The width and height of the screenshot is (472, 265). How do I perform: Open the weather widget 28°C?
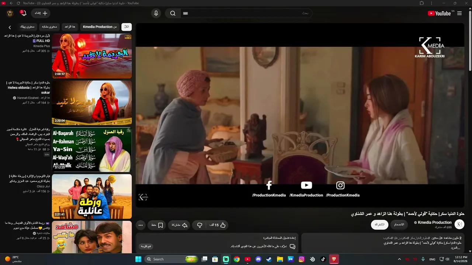13,259
